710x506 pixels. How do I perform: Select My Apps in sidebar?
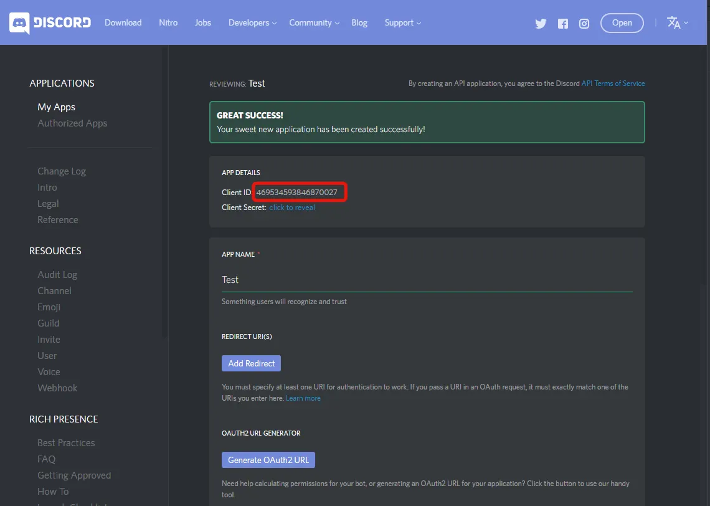click(x=56, y=107)
